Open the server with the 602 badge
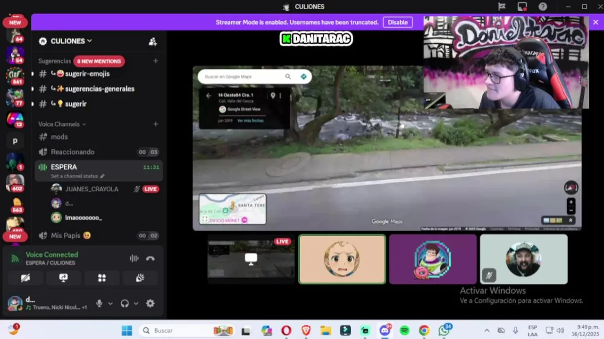The height and width of the screenshot is (339, 604). pyautogui.click(x=15, y=183)
